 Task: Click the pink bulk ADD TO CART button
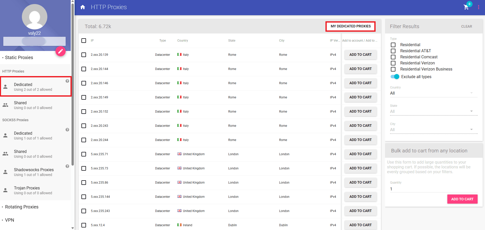tap(462, 199)
